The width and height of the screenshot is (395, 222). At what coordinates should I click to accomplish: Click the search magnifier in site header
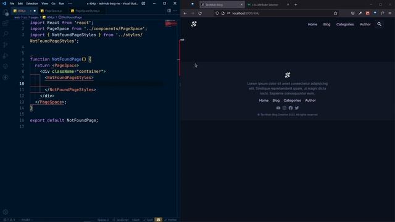click(380, 24)
